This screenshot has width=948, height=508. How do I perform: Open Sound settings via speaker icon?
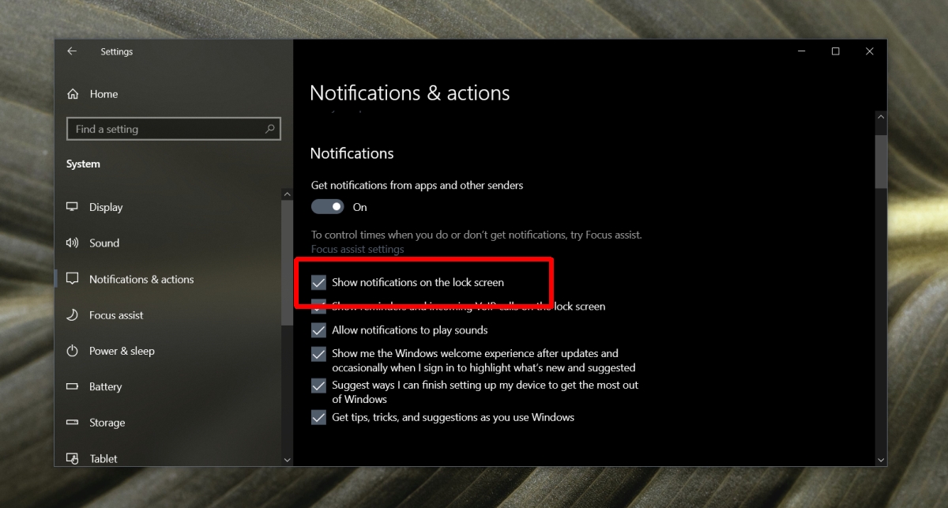pyautogui.click(x=73, y=243)
